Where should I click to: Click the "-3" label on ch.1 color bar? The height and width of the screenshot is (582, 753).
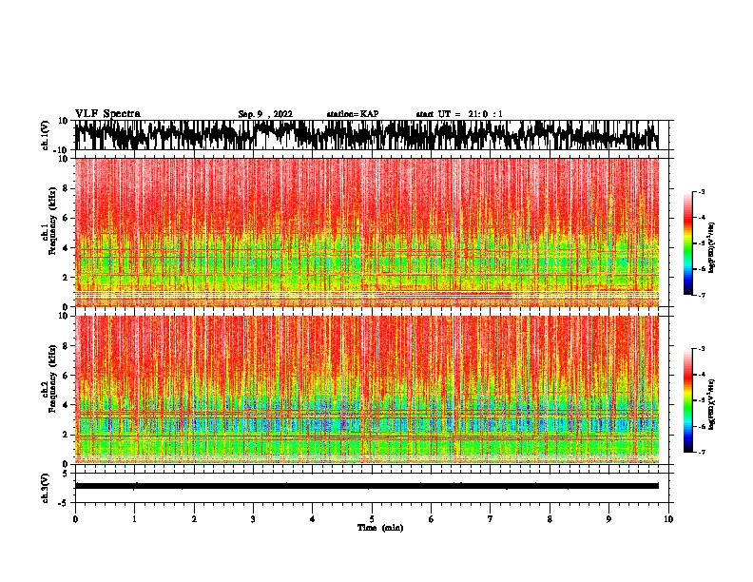tap(702, 191)
